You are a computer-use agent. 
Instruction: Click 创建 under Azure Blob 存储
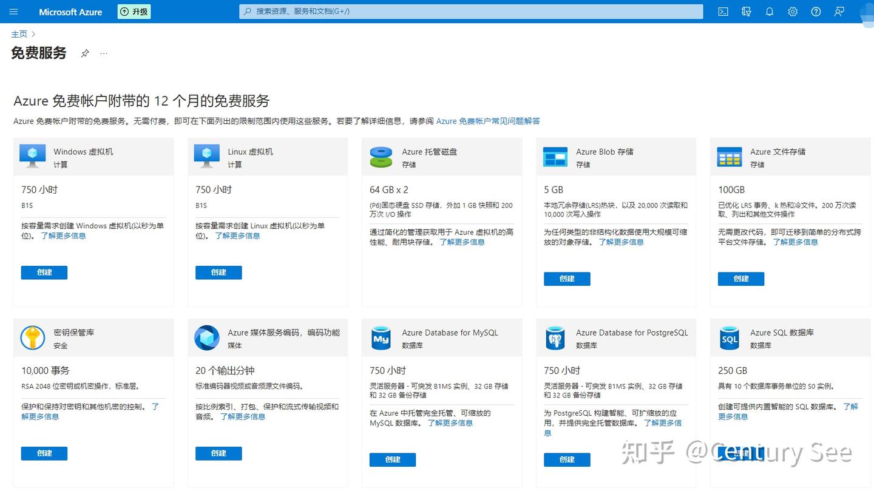(x=567, y=279)
